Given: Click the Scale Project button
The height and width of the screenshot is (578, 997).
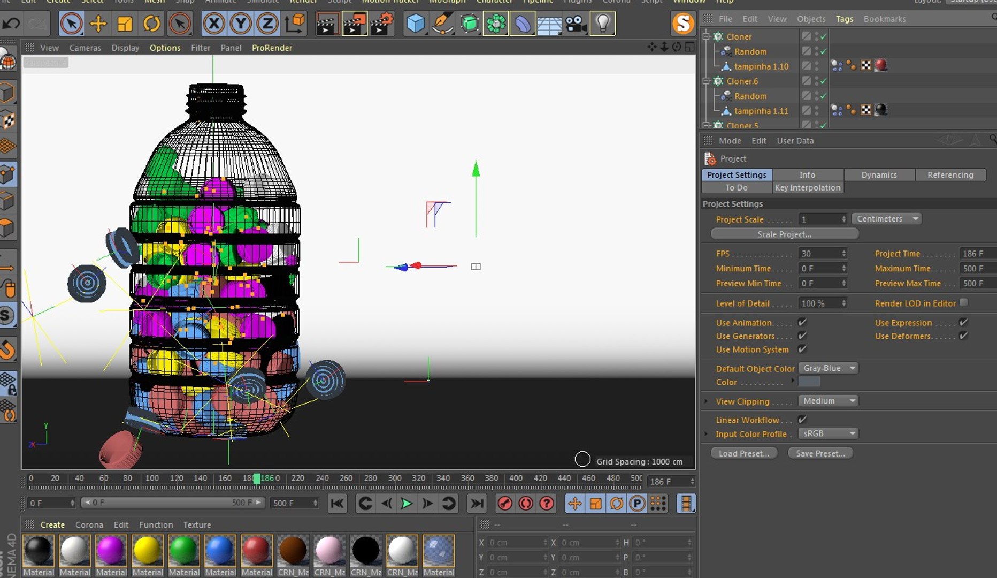Looking at the screenshot, I should (785, 234).
